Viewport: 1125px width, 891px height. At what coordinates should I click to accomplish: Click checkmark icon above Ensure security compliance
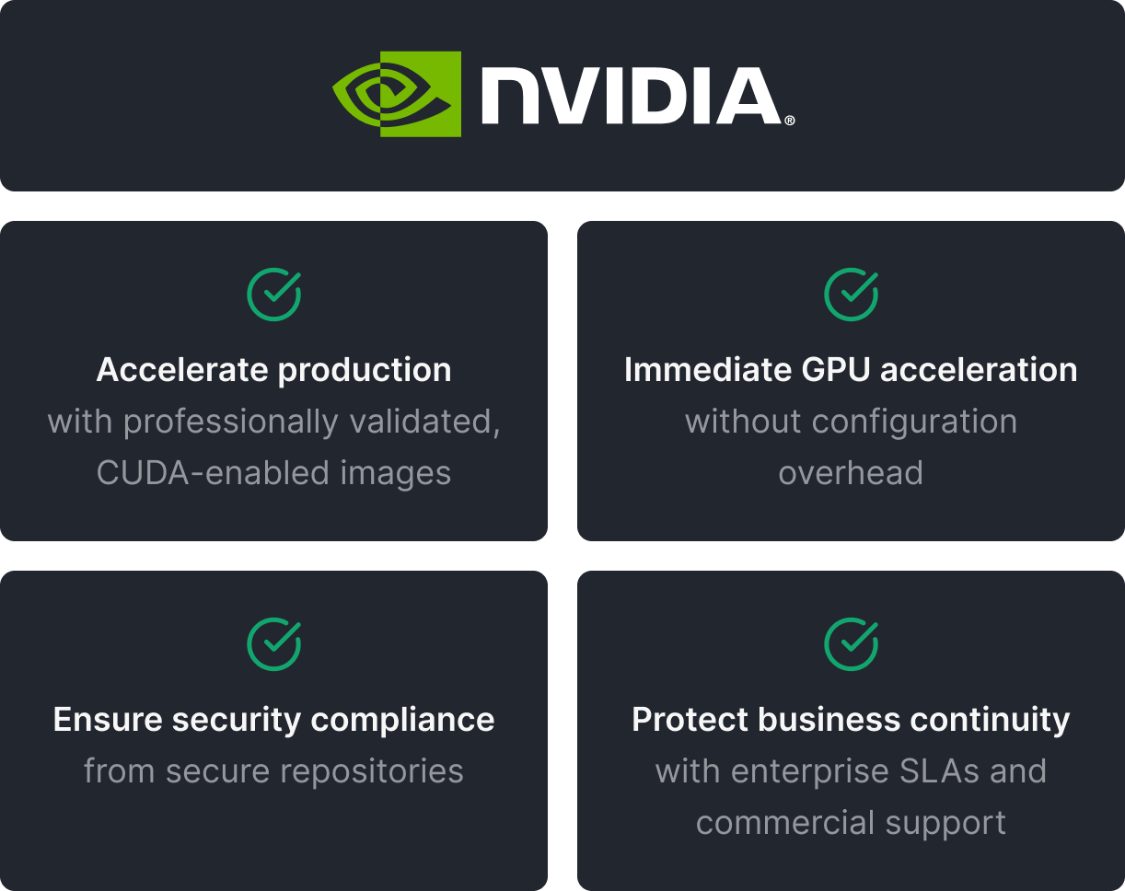point(274,644)
